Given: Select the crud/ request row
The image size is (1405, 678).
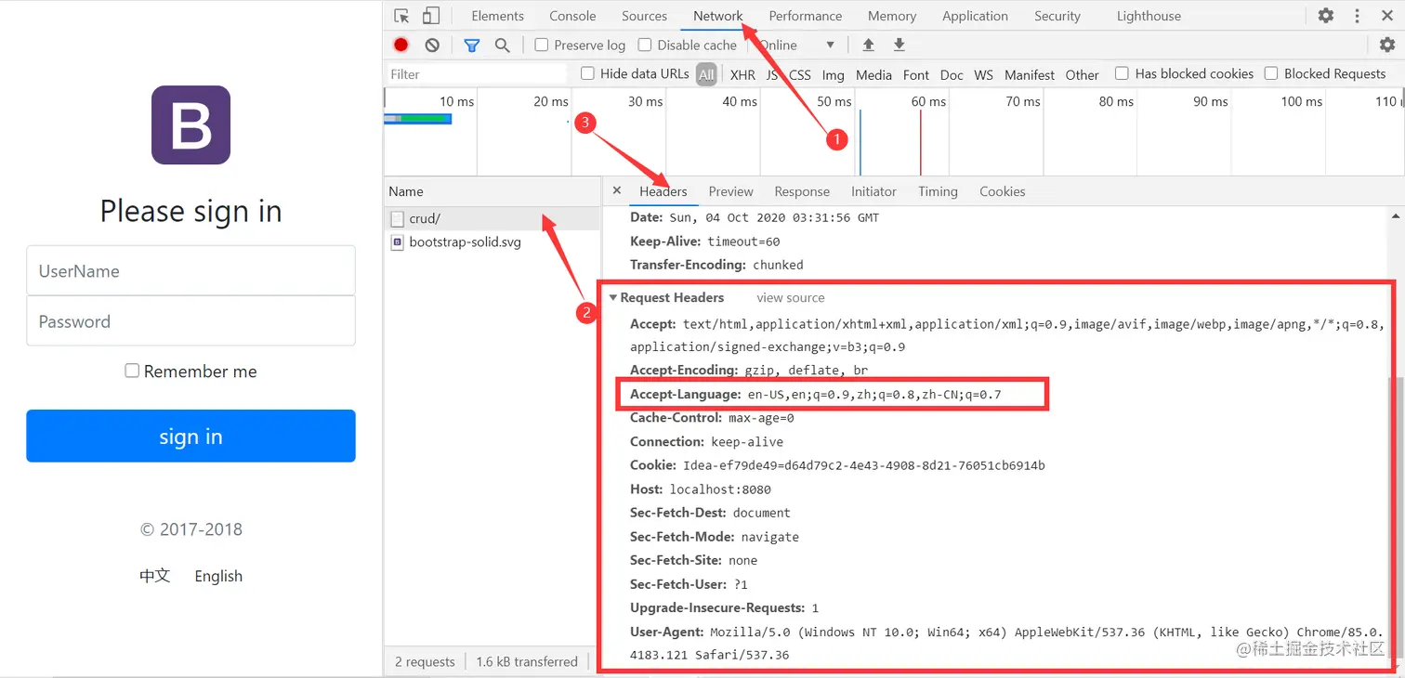Looking at the screenshot, I should 492,218.
